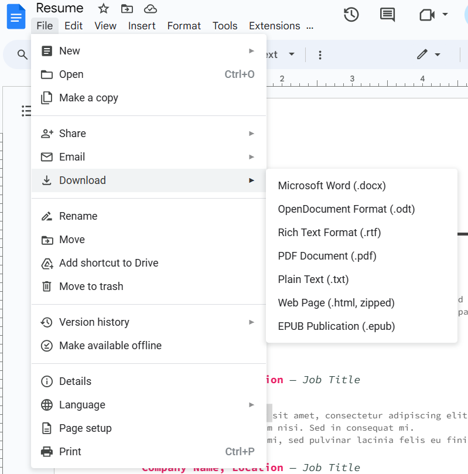Click the document title Resume
Image resolution: width=468 pixels, height=474 pixels.
point(59,8)
